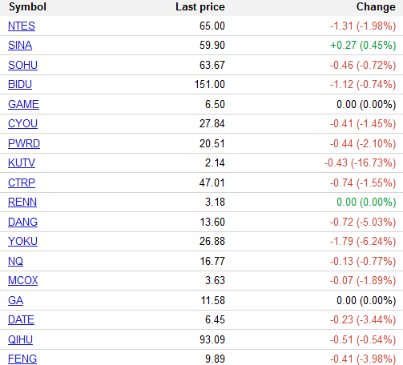Open the CYOU symbol link
Image resolution: width=403 pixels, height=365 pixels.
(x=22, y=123)
